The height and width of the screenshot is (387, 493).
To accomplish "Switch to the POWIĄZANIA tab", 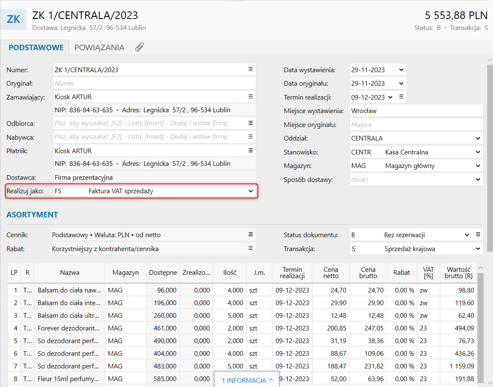I will 100,47.
